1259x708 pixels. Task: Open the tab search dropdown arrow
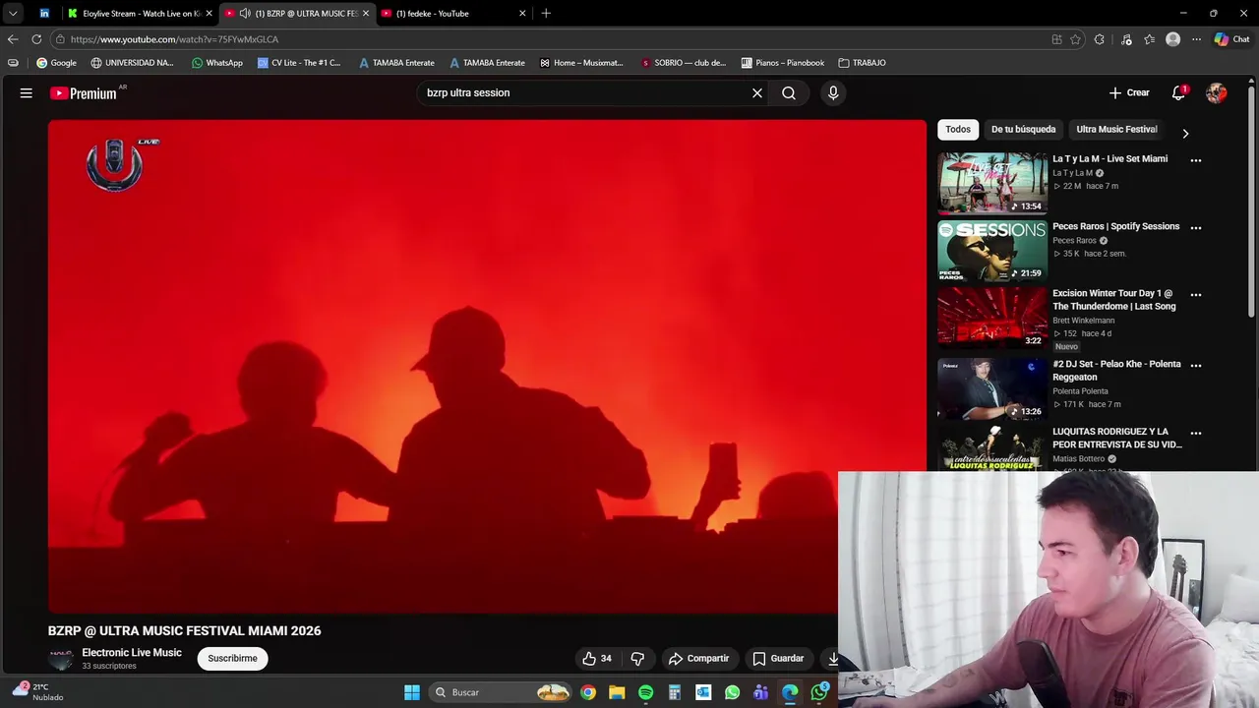tap(13, 14)
